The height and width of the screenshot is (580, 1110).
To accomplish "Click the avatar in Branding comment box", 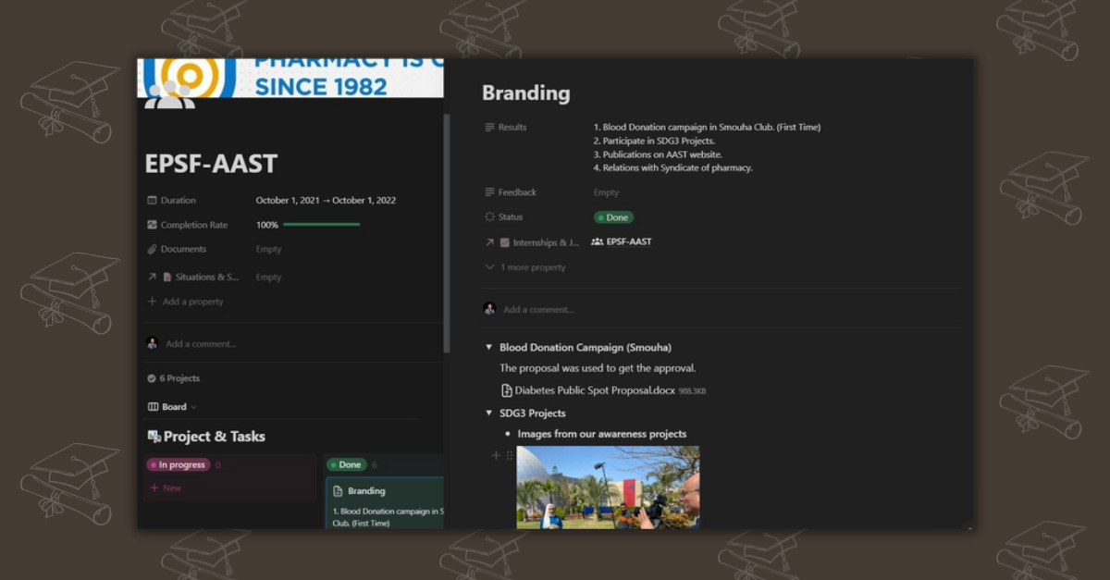I will click(x=489, y=309).
